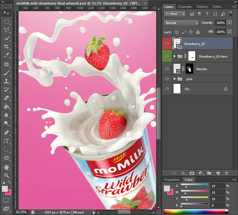The width and height of the screenshot is (238, 215).
Task: Open the status bar info arrow
Action: (94, 212)
